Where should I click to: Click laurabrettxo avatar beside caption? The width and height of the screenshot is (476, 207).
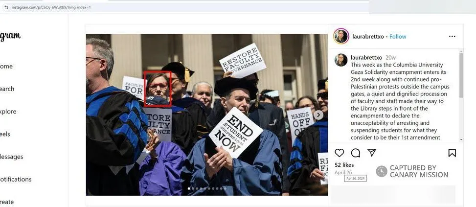tap(341, 60)
